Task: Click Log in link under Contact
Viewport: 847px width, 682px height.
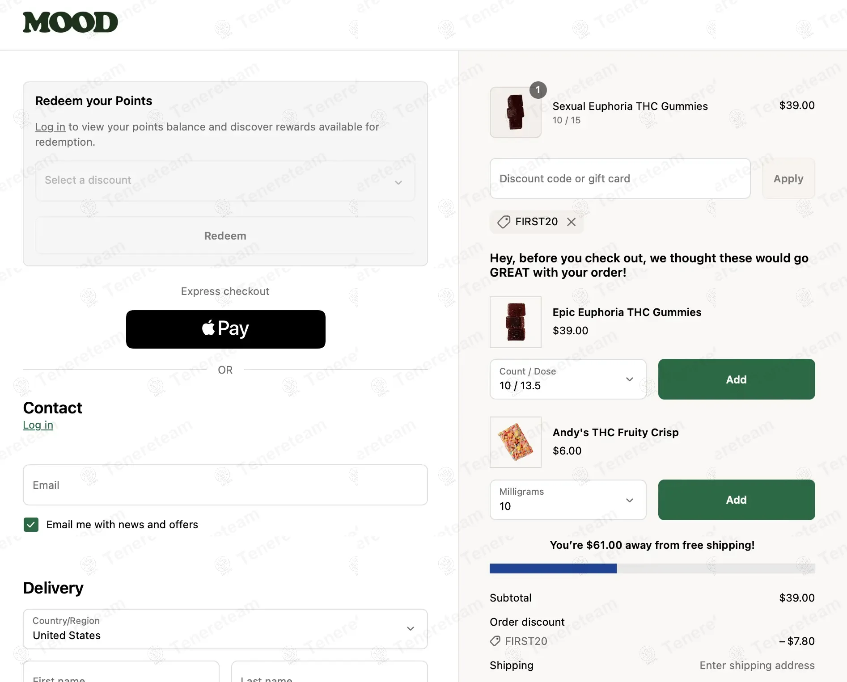Action: (x=38, y=425)
